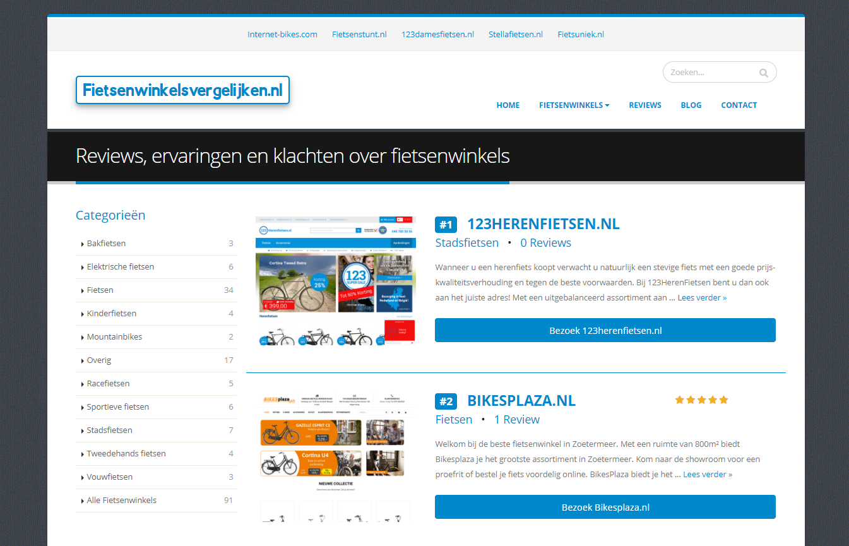The height and width of the screenshot is (546, 849).
Task: View the 1 Review link
Action: (x=517, y=420)
